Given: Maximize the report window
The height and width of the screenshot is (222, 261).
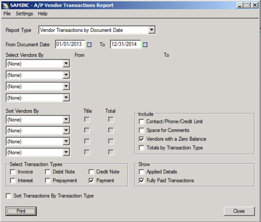Looking at the screenshot, I should coord(247,5).
